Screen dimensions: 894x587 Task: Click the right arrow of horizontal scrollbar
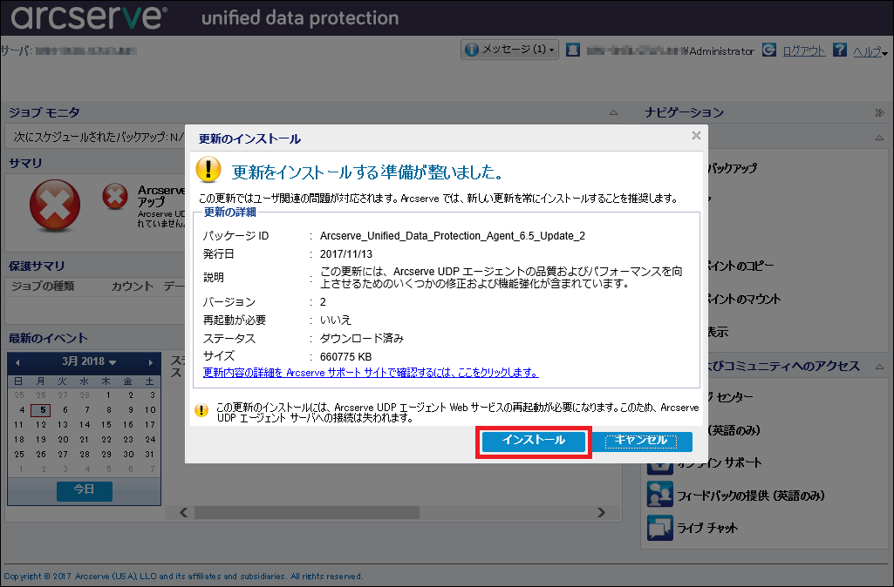coord(601,512)
